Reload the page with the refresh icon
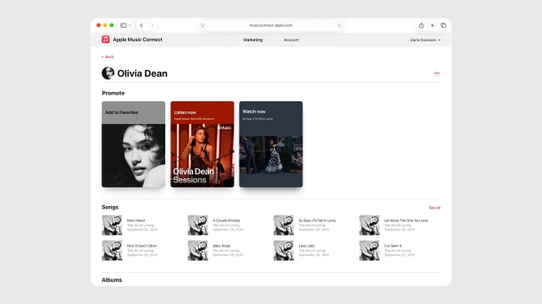The width and height of the screenshot is (542, 304). click(x=340, y=25)
